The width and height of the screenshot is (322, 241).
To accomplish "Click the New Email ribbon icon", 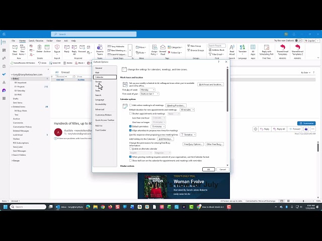I will coord(15,50).
